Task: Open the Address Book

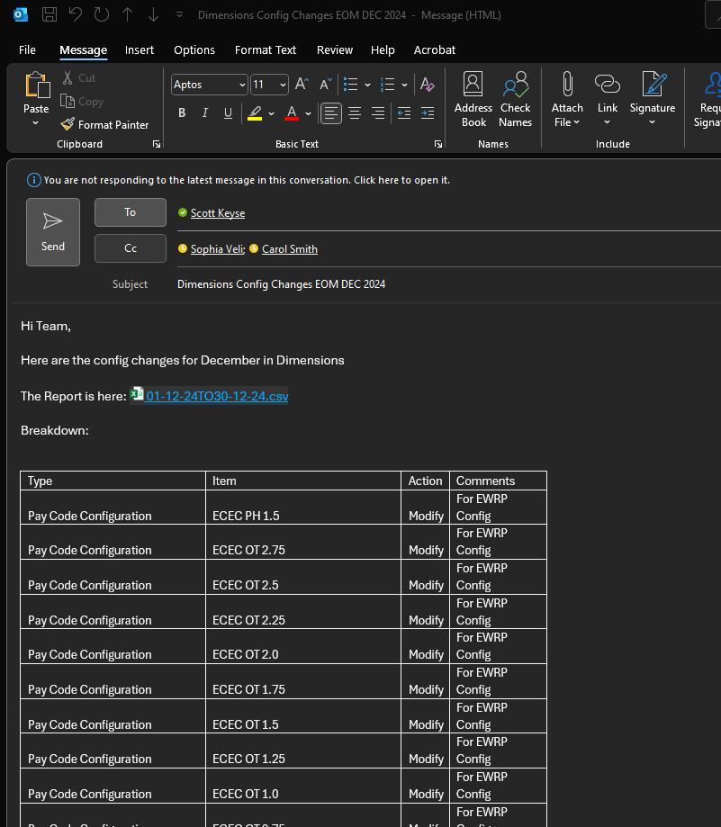Action: [473, 99]
